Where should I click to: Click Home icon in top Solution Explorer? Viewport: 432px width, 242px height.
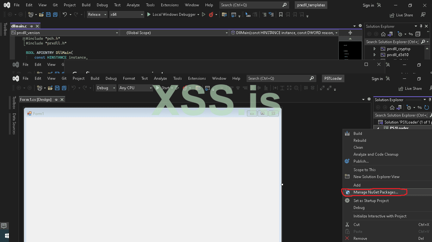[383, 34]
